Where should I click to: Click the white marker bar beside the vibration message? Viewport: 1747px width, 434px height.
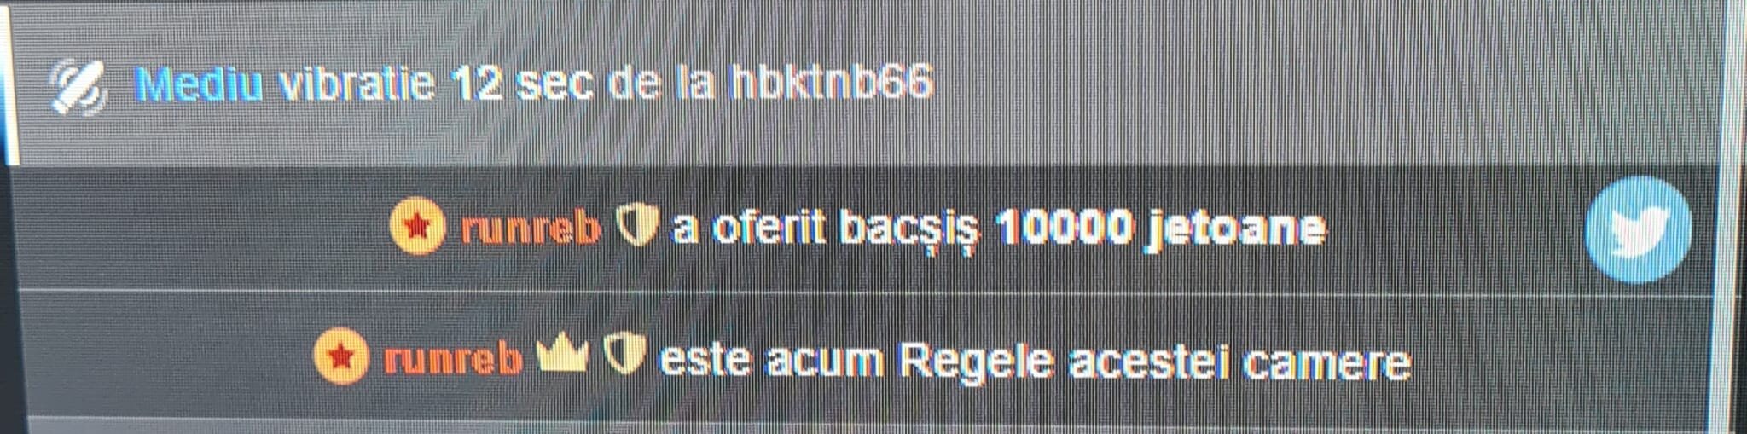pyautogui.click(x=10, y=85)
